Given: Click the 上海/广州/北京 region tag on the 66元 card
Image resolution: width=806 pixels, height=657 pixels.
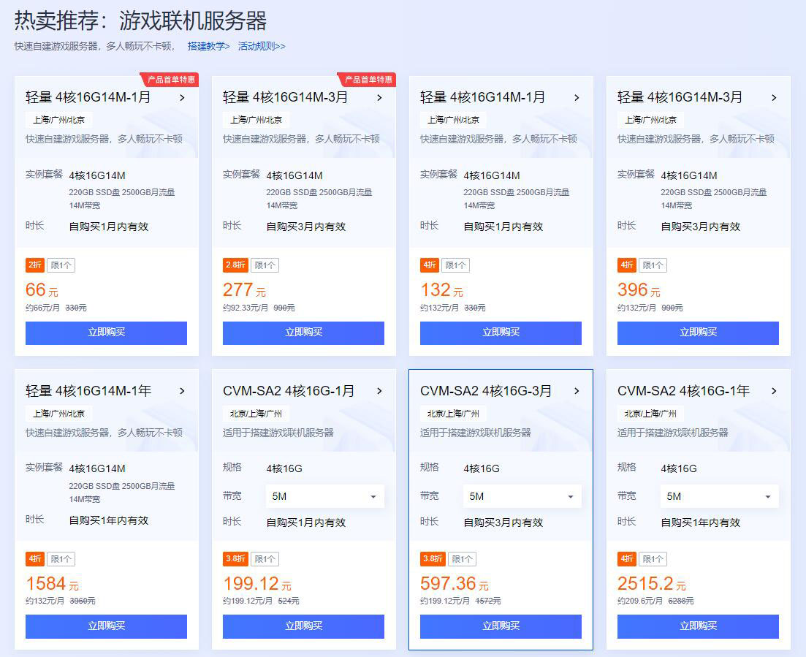Looking at the screenshot, I should 59,121.
